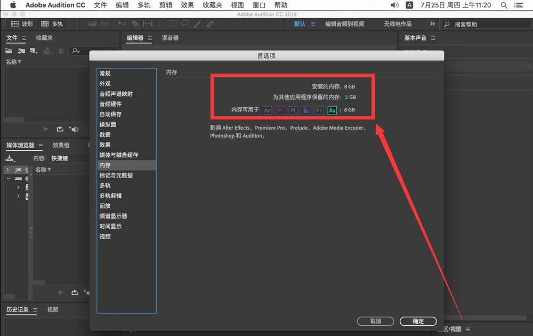Viewport: 533px width, 336px height.
Task: Click the import files icon in Files panel
Action: [x=21, y=50]
